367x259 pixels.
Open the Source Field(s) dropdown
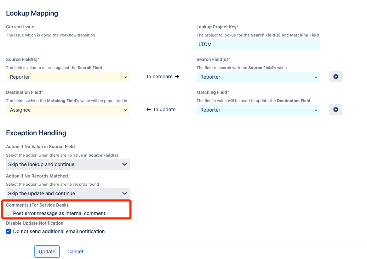click(68, 77)
